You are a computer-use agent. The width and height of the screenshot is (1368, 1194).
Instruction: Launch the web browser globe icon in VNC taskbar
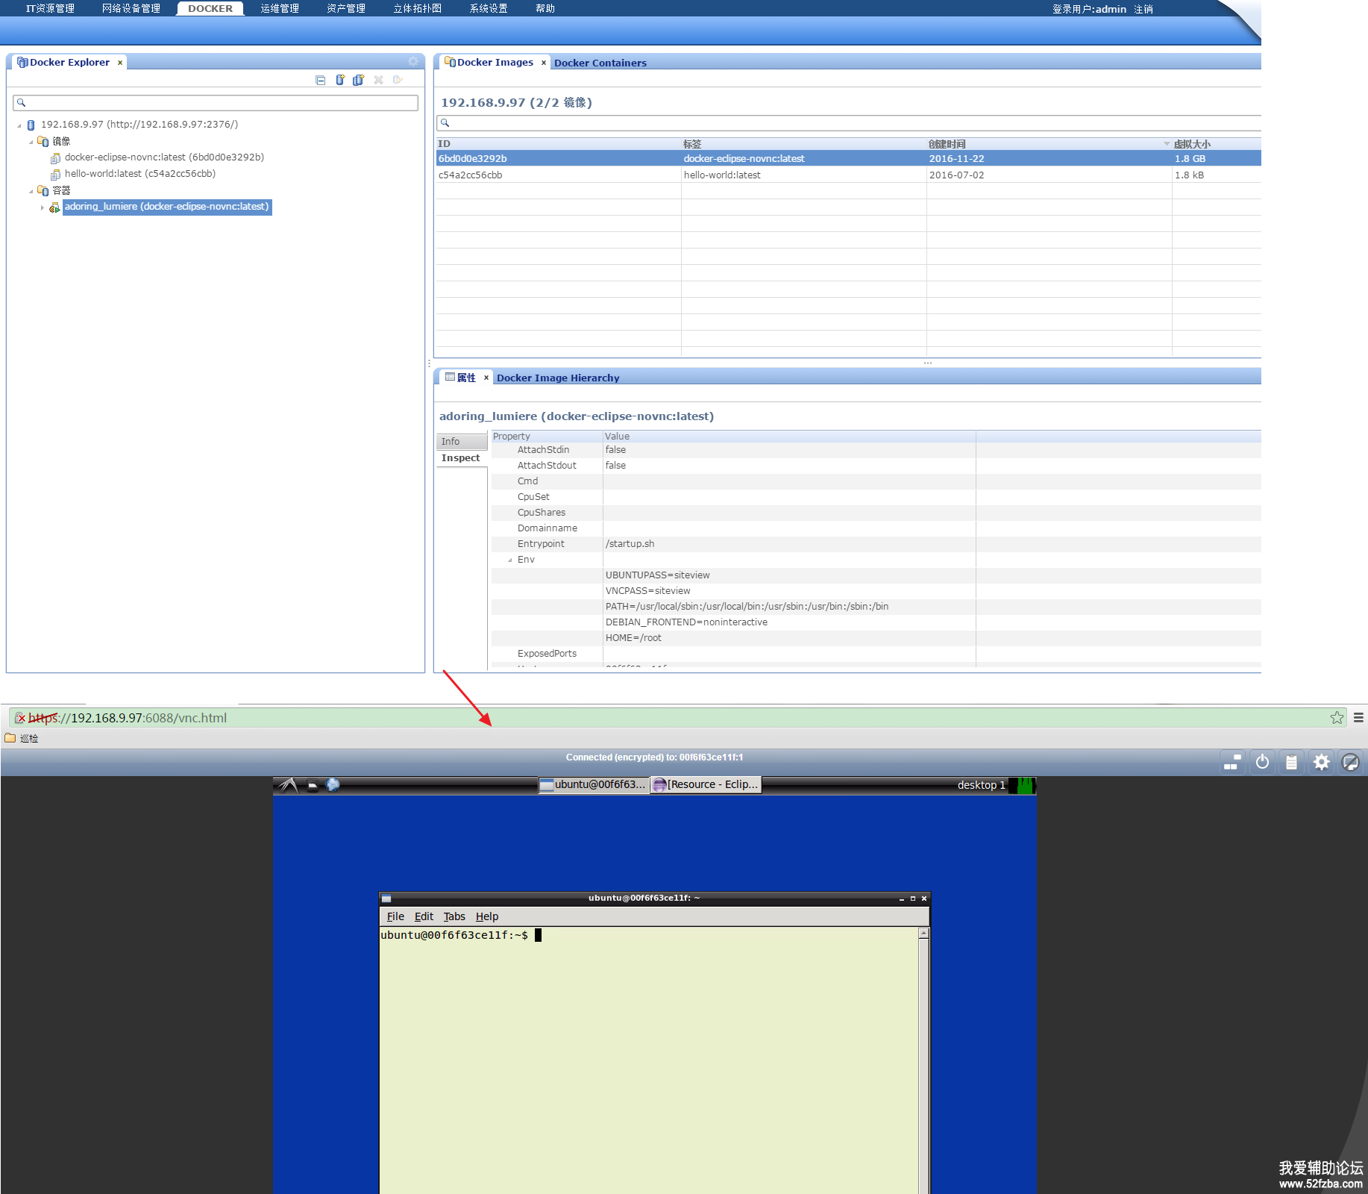point(333,785)
